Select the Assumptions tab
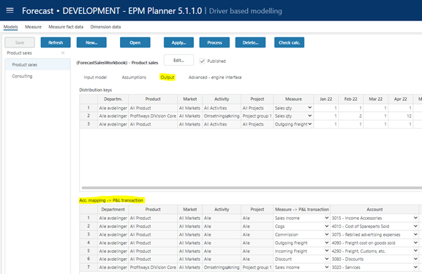422x274 pixels. pyautogui.click(x=134, y=77)
